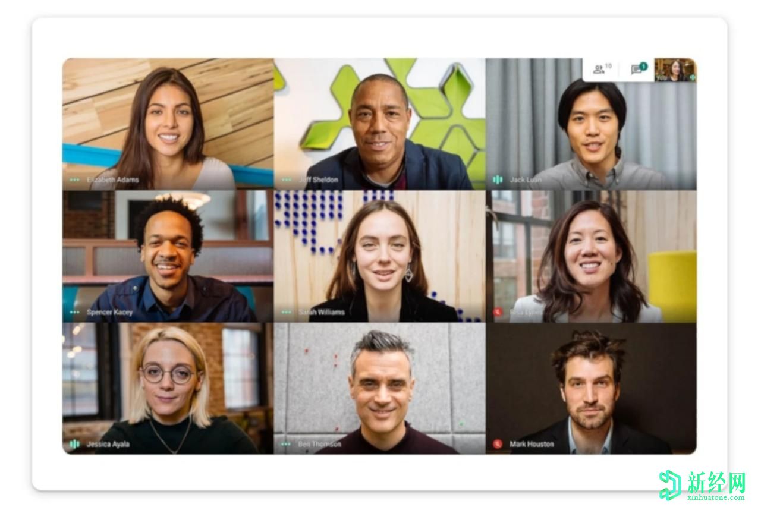Click the Jessica Ayala name label
This screenshot has height=507, width=761.
click(x=108, y=444)
